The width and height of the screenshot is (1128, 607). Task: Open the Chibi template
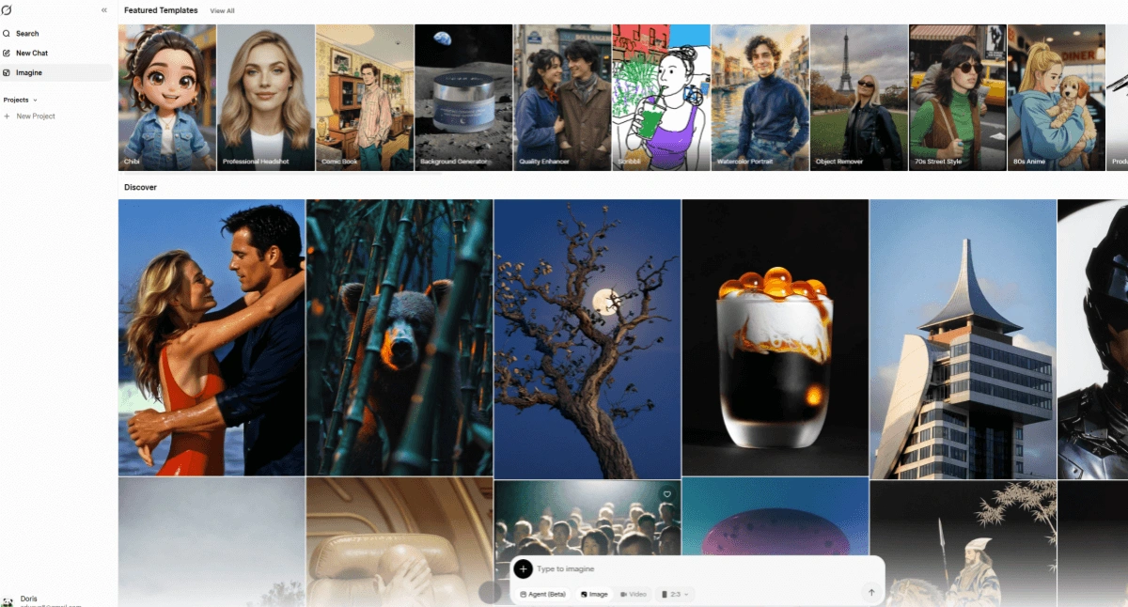pyautogui.click(x=167, y=97)
